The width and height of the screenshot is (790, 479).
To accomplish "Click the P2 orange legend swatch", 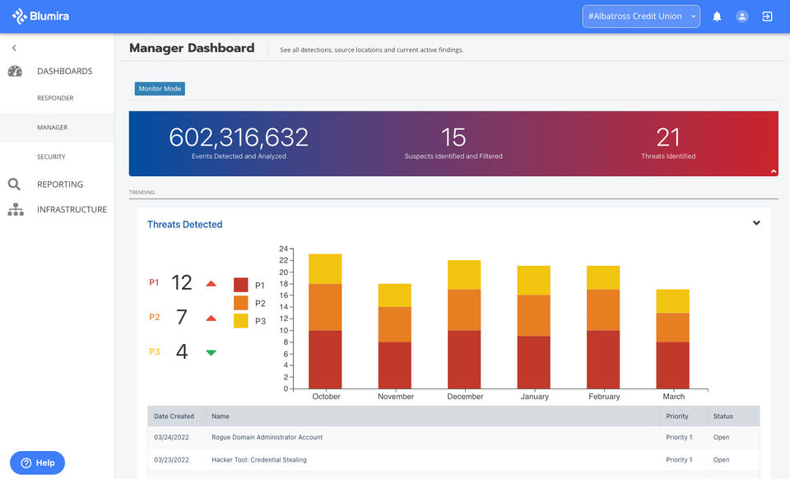I will [x=241, y=303].
